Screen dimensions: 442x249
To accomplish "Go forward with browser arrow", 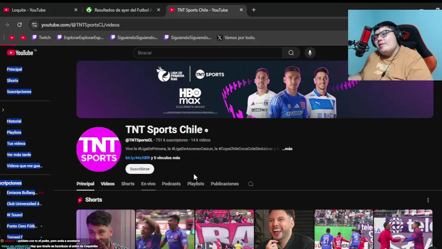I will tap(7, 25).
